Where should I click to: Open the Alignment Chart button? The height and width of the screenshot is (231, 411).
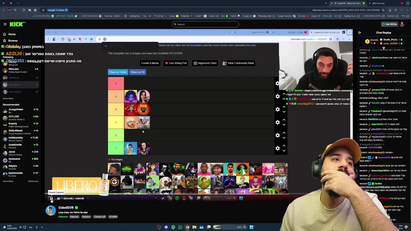point(205,63)
